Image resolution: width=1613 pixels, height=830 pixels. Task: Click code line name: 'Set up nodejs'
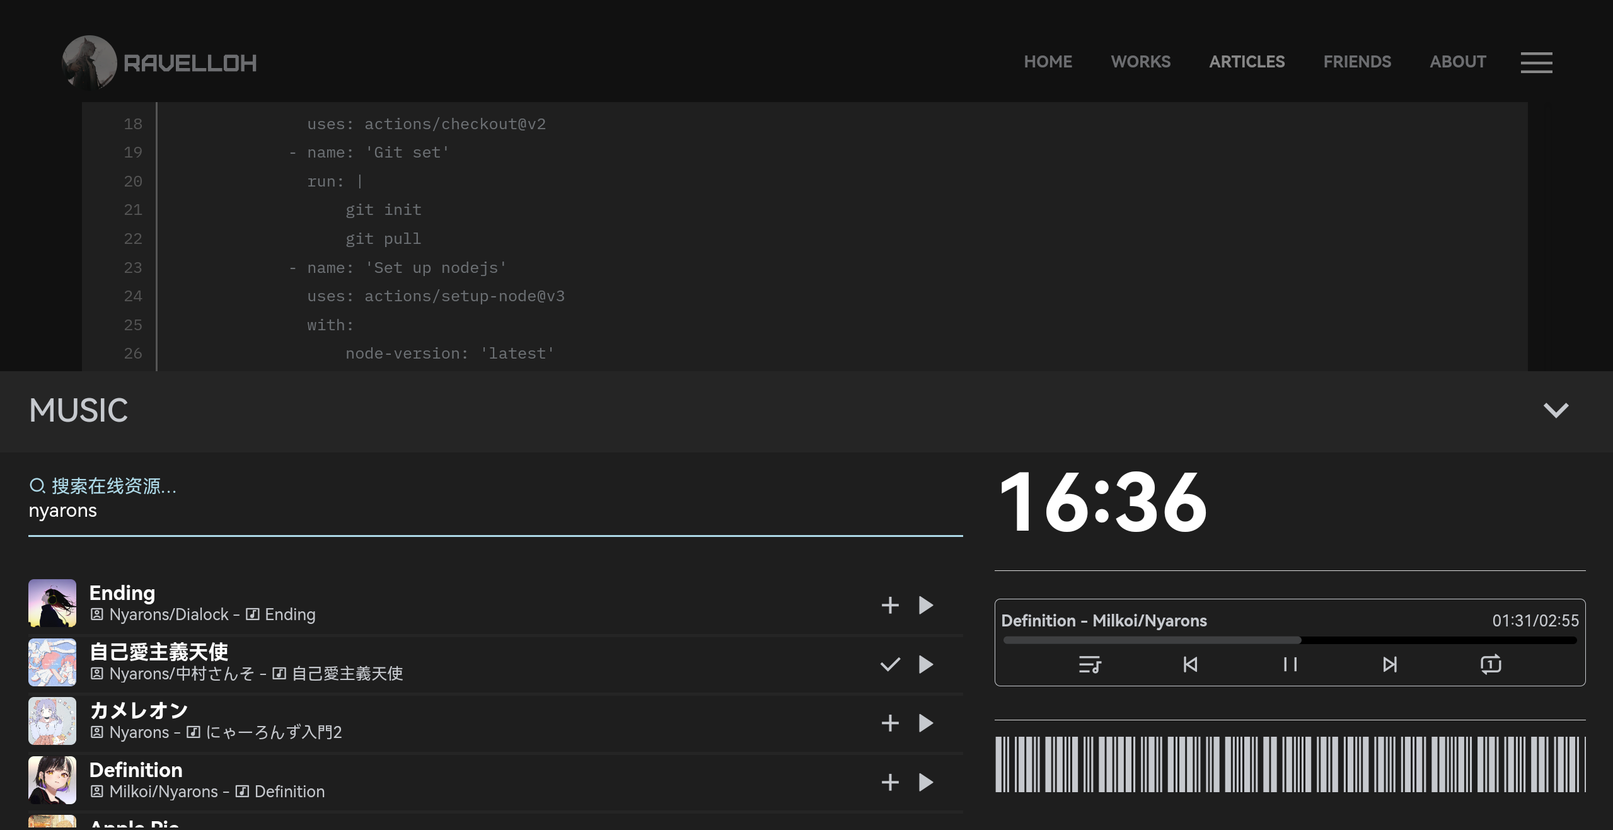[407, 268]
